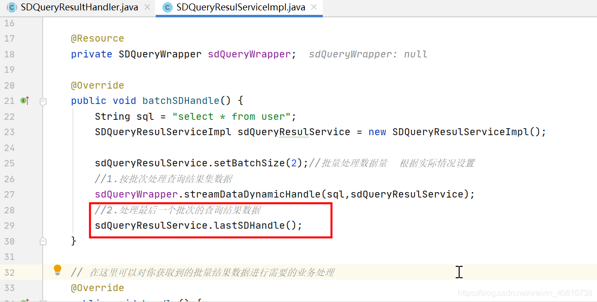Viewport: 597px width, 302px height.
Task: Click the lastSDHandle method call on line 29
Action: (249, 225)
